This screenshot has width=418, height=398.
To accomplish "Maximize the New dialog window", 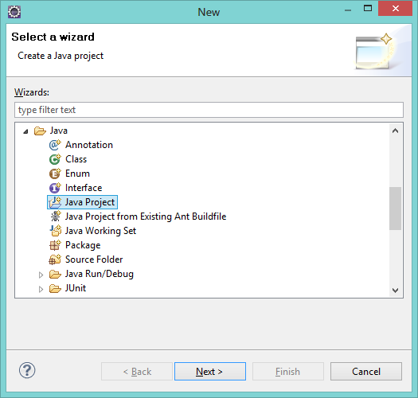I will (368, 9).
